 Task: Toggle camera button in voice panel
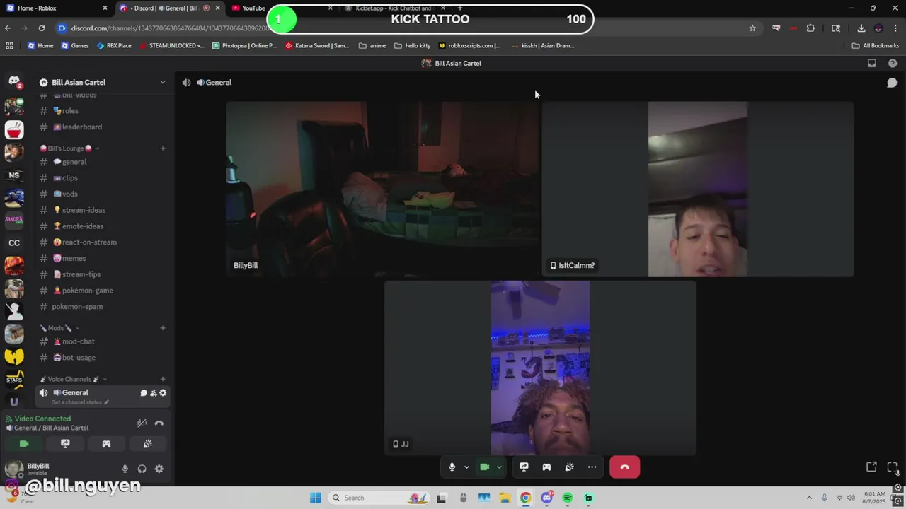tap(24, 444)
